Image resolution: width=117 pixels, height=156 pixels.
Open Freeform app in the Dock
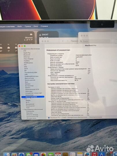[x=87, y=154]
